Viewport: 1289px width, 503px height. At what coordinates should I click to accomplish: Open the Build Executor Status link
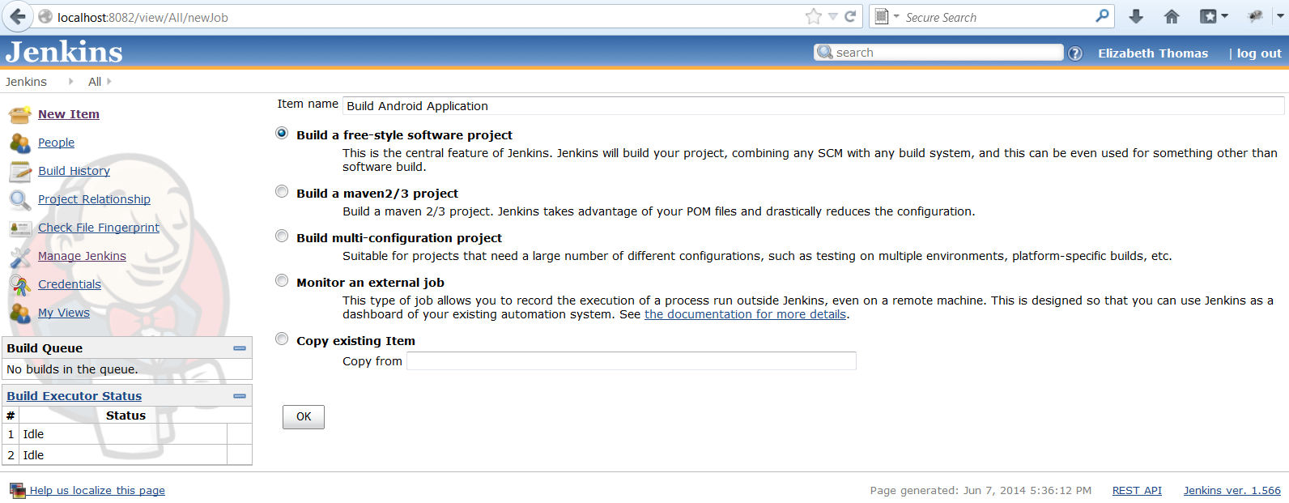coord(74,396)
